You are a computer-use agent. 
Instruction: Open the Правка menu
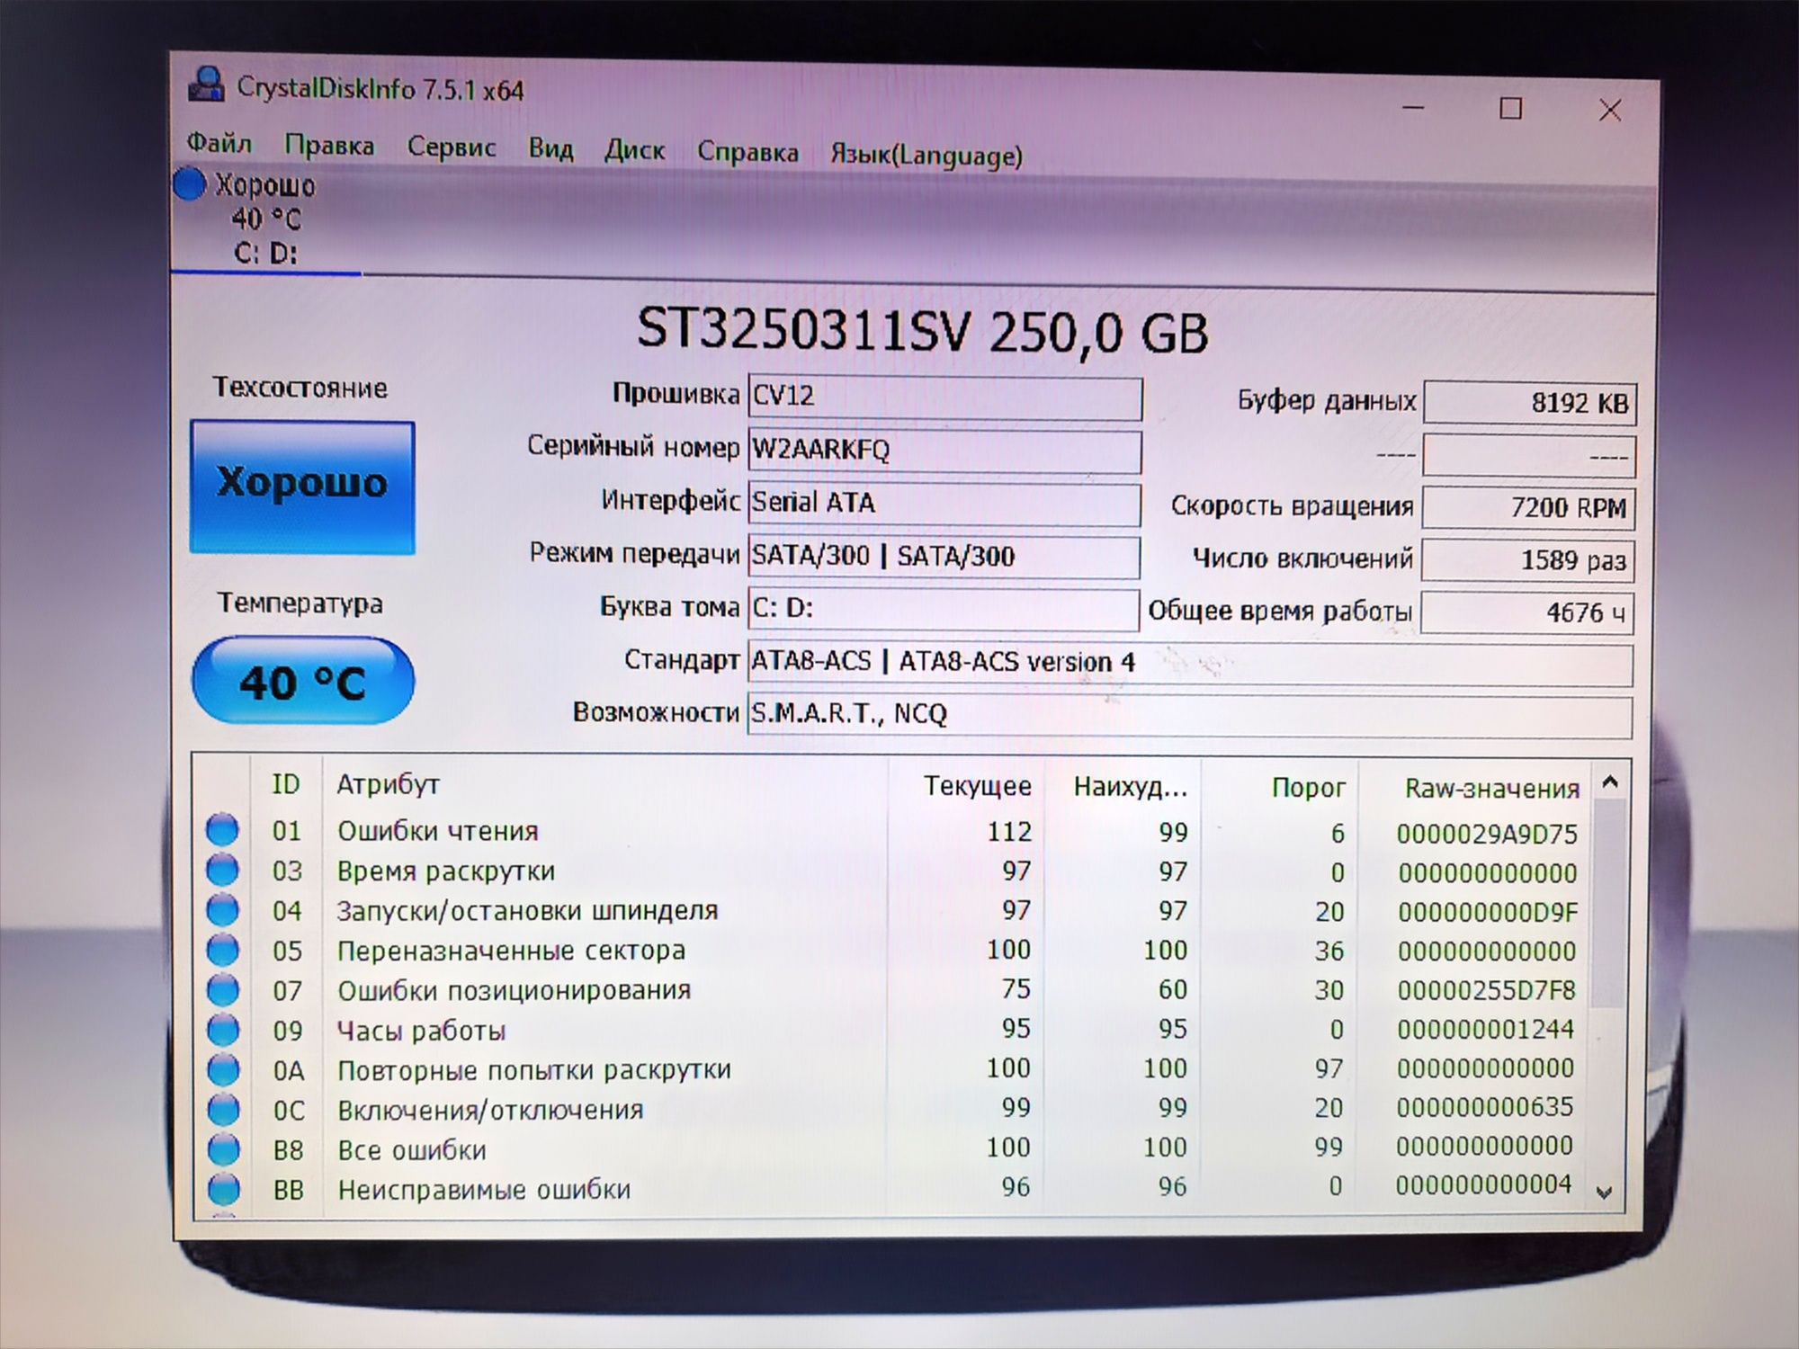329,145
